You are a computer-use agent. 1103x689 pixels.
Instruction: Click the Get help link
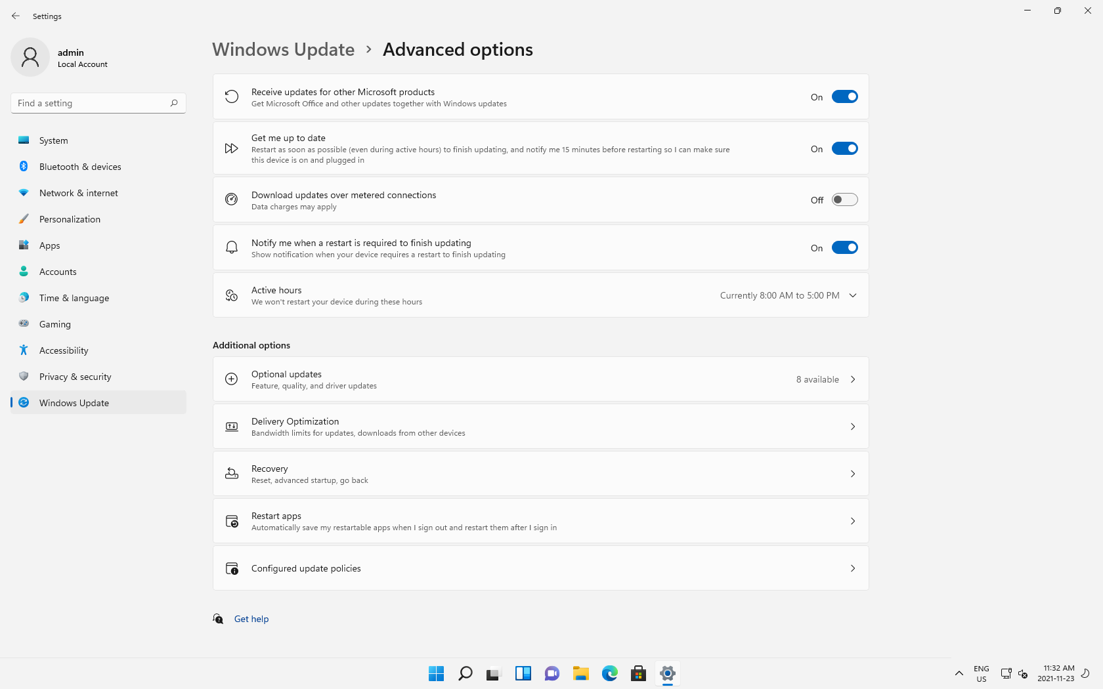point(251,619)
